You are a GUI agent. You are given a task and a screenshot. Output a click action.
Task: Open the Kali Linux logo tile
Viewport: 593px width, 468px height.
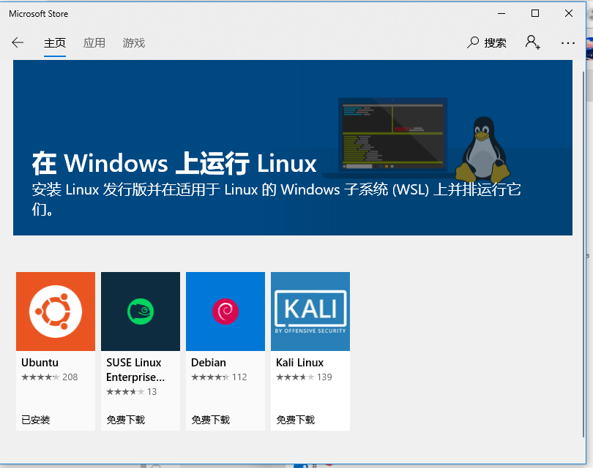coord(310,312)
